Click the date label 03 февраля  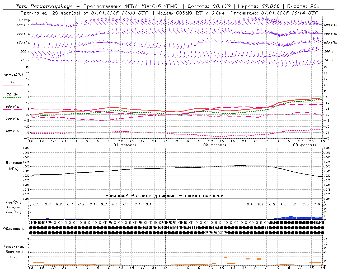coord(305,145)
